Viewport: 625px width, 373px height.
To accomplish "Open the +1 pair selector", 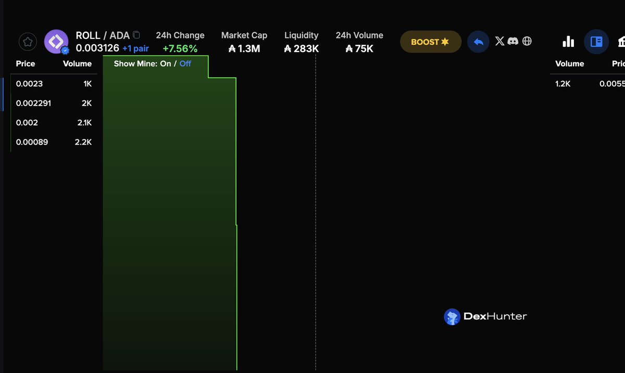I will tap(135, 48).
